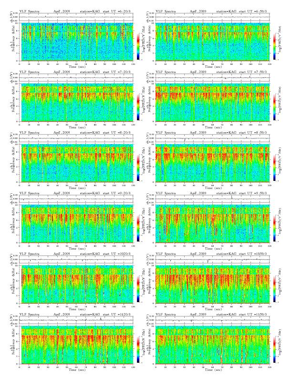The height and width of the screenshot is (378, 292).
Task: Click the PSD color bar of the 6:50:0 panel
Action: [x=275, y=46]
